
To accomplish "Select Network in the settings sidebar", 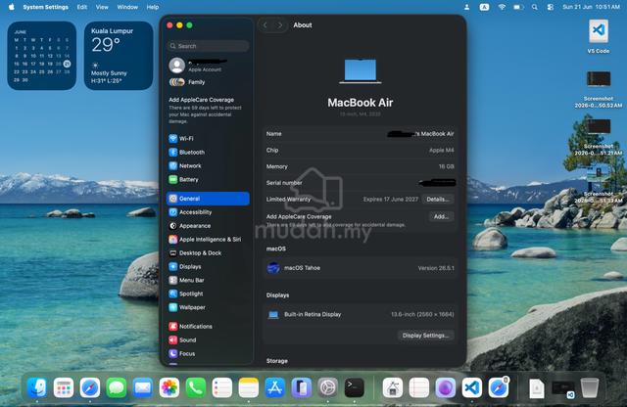I will [x=208, y=165].
